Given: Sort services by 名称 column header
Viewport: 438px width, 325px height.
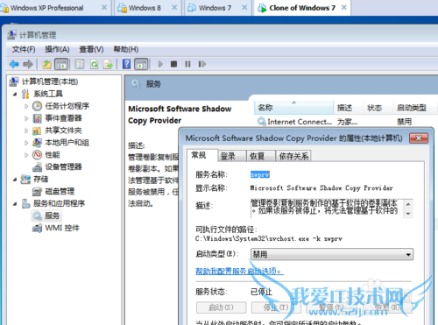Looking at the screenshot, I should coord(294,108).
